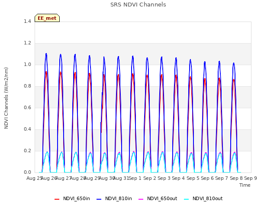Click the y-axis title NDVI Channels (W/m2/nm)
This screenshot has width=277, height=207.
(x=6, y=98)
